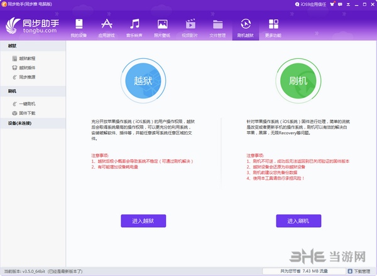Screen dimensions: 377x276
Task: Open the title bar dropdown menu arrow icon
Action: (x=348, y=4)
